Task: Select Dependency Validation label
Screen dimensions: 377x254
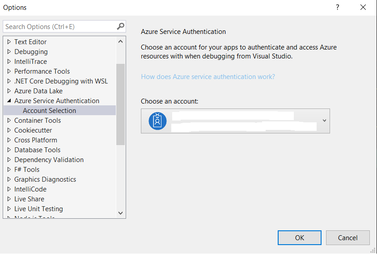Action: coord(49,160)
